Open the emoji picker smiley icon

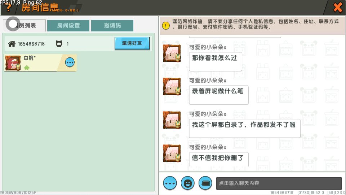pos(187,183)
